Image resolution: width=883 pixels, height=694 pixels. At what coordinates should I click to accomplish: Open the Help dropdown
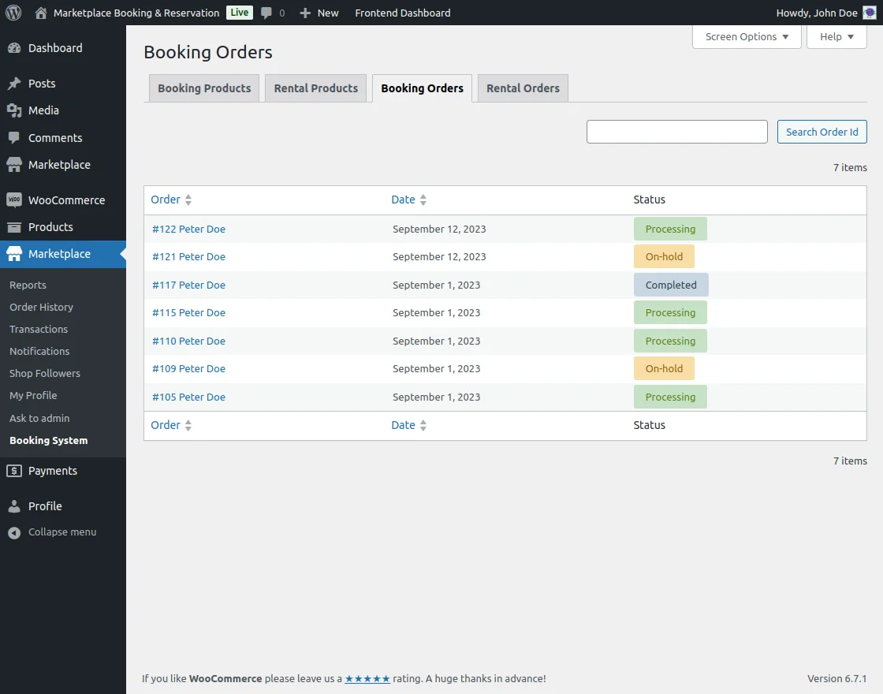point(836,36)
